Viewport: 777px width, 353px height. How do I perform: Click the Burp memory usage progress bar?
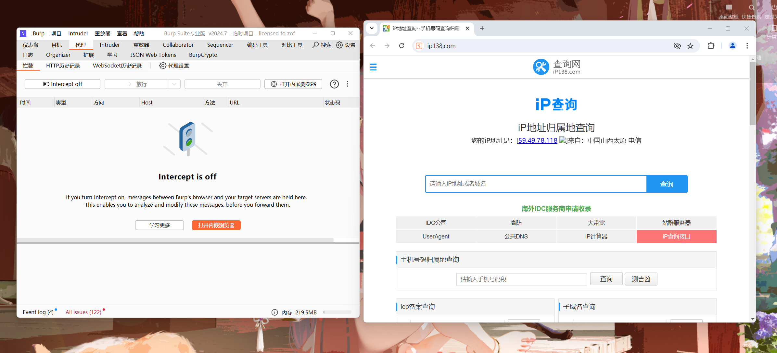coord(337,312)
